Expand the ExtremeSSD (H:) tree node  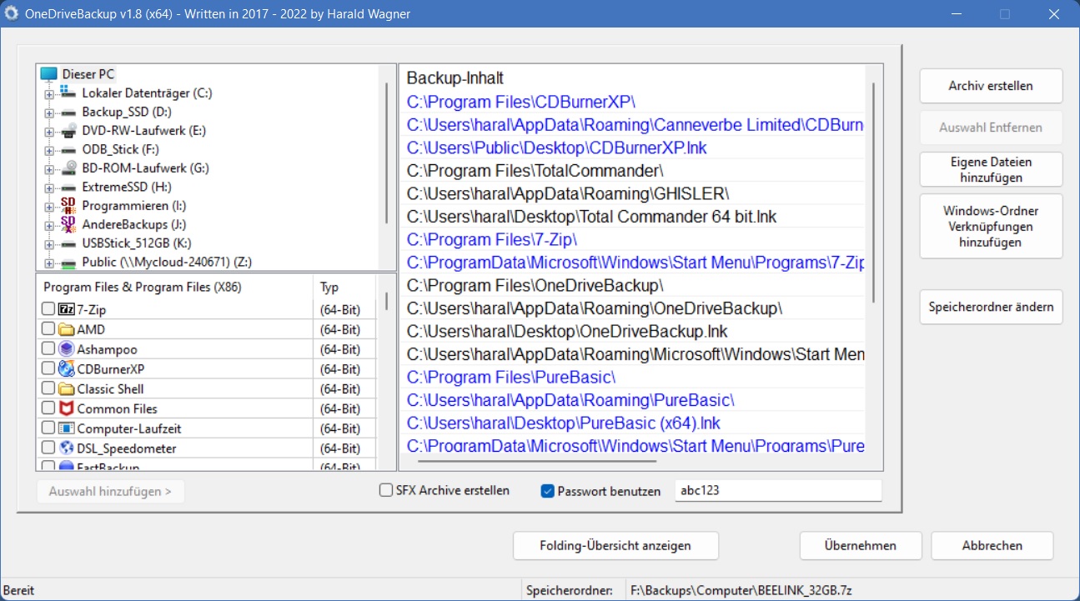(49, 188)
